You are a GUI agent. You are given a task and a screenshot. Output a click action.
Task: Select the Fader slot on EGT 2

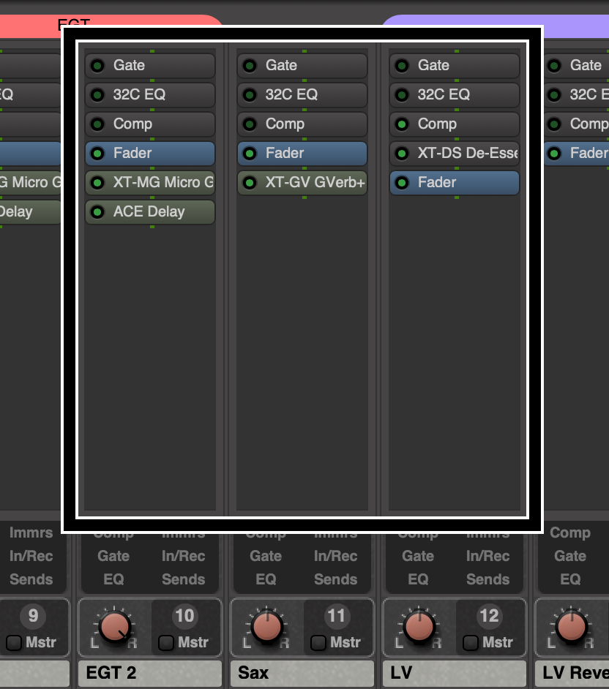[150, 154]
